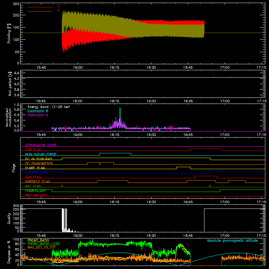The width and height of the screenshot is (269, 269).
Task: Click the 'Collimator 8' legend entry
Action: coord(38,111)
